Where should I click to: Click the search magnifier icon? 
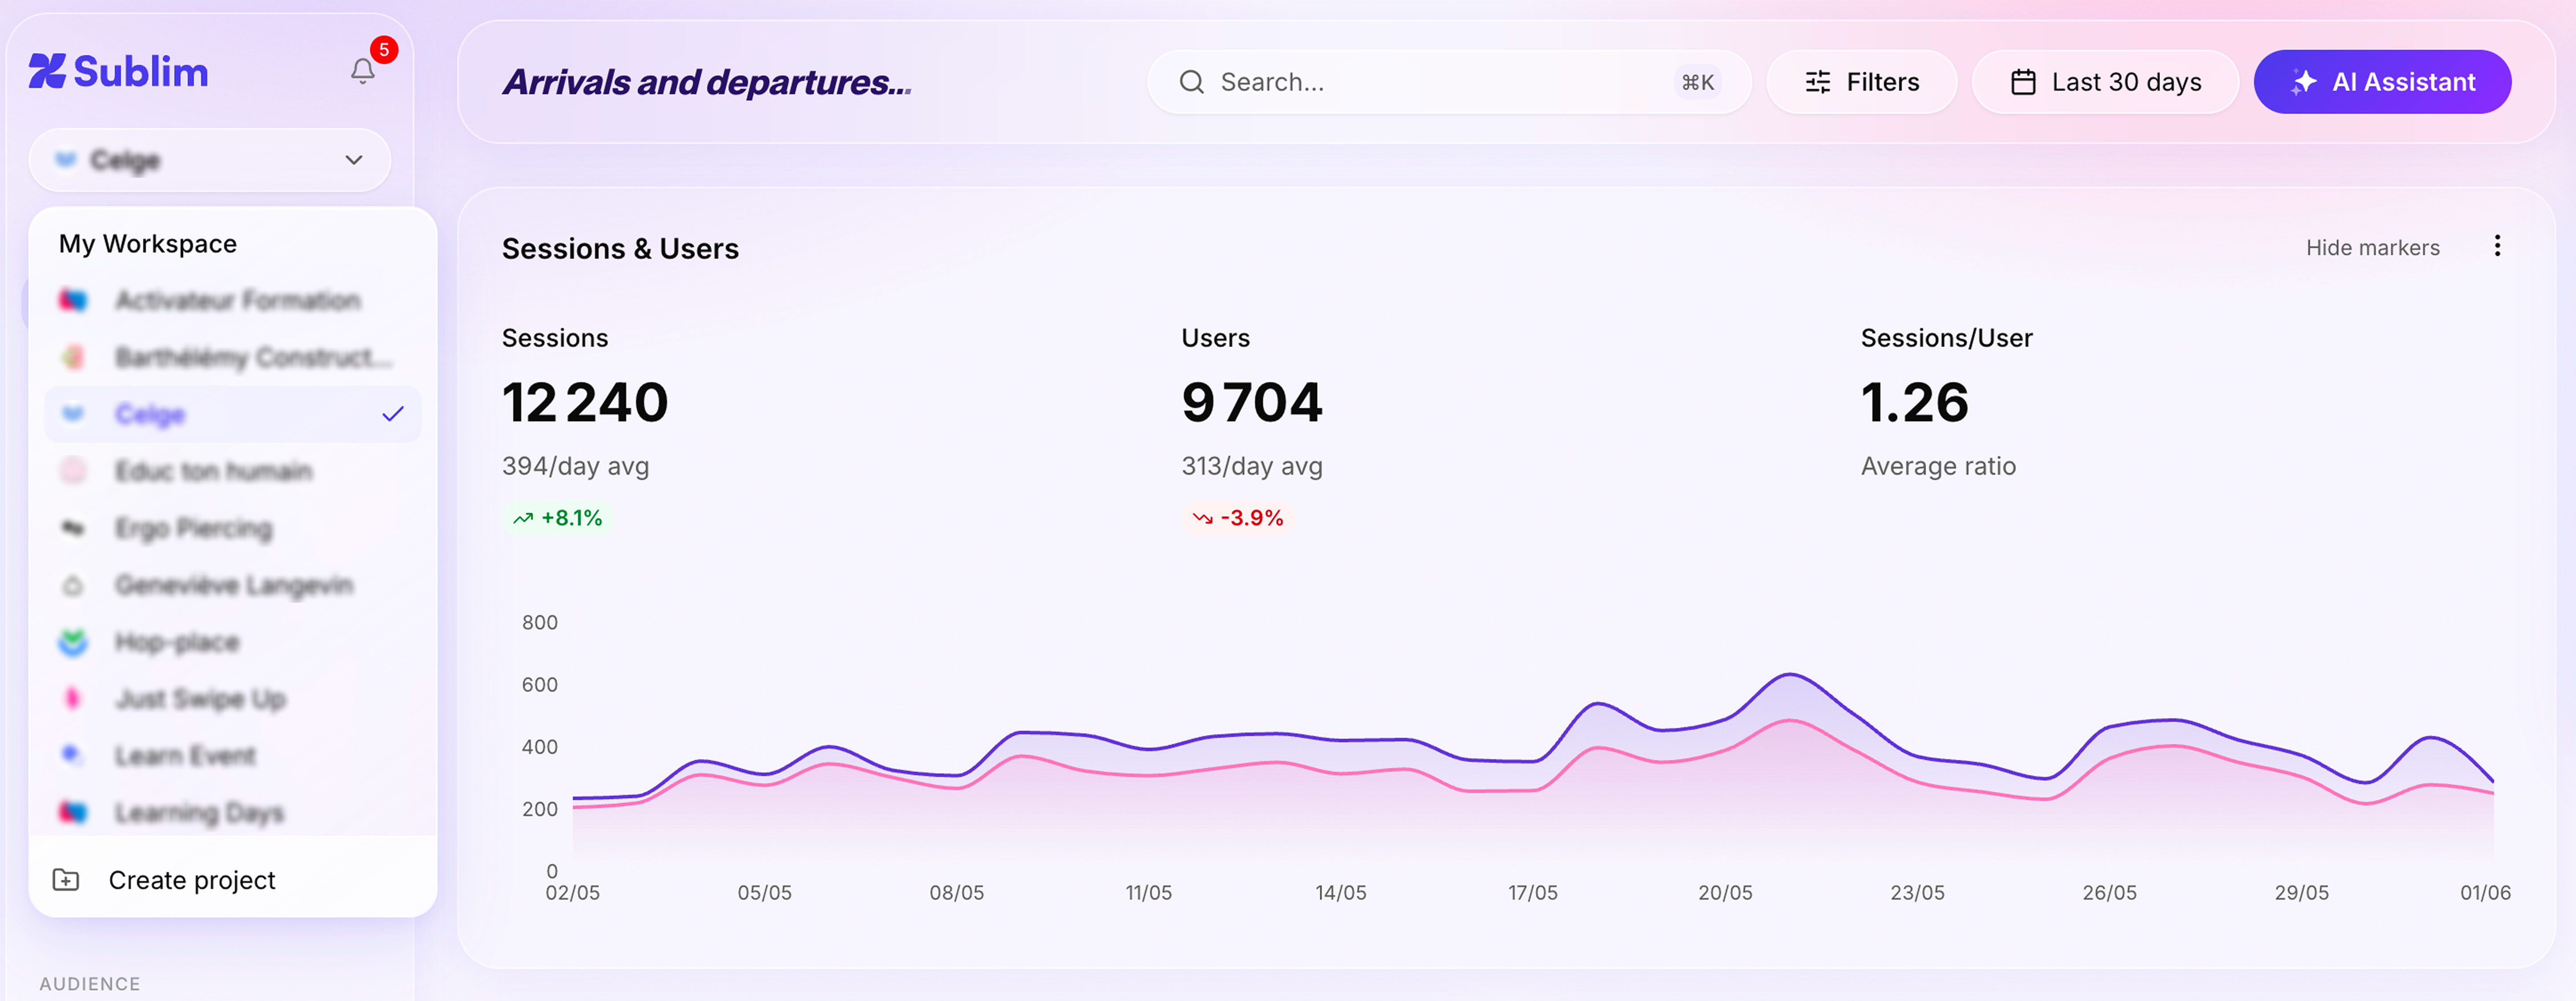(x=1191, y=82)
